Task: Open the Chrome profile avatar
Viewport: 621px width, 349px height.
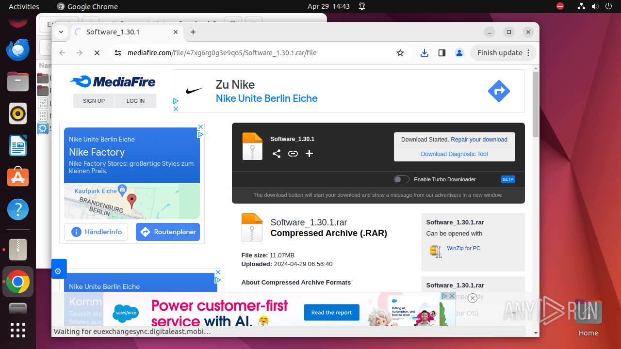Action: pos(459,53)
